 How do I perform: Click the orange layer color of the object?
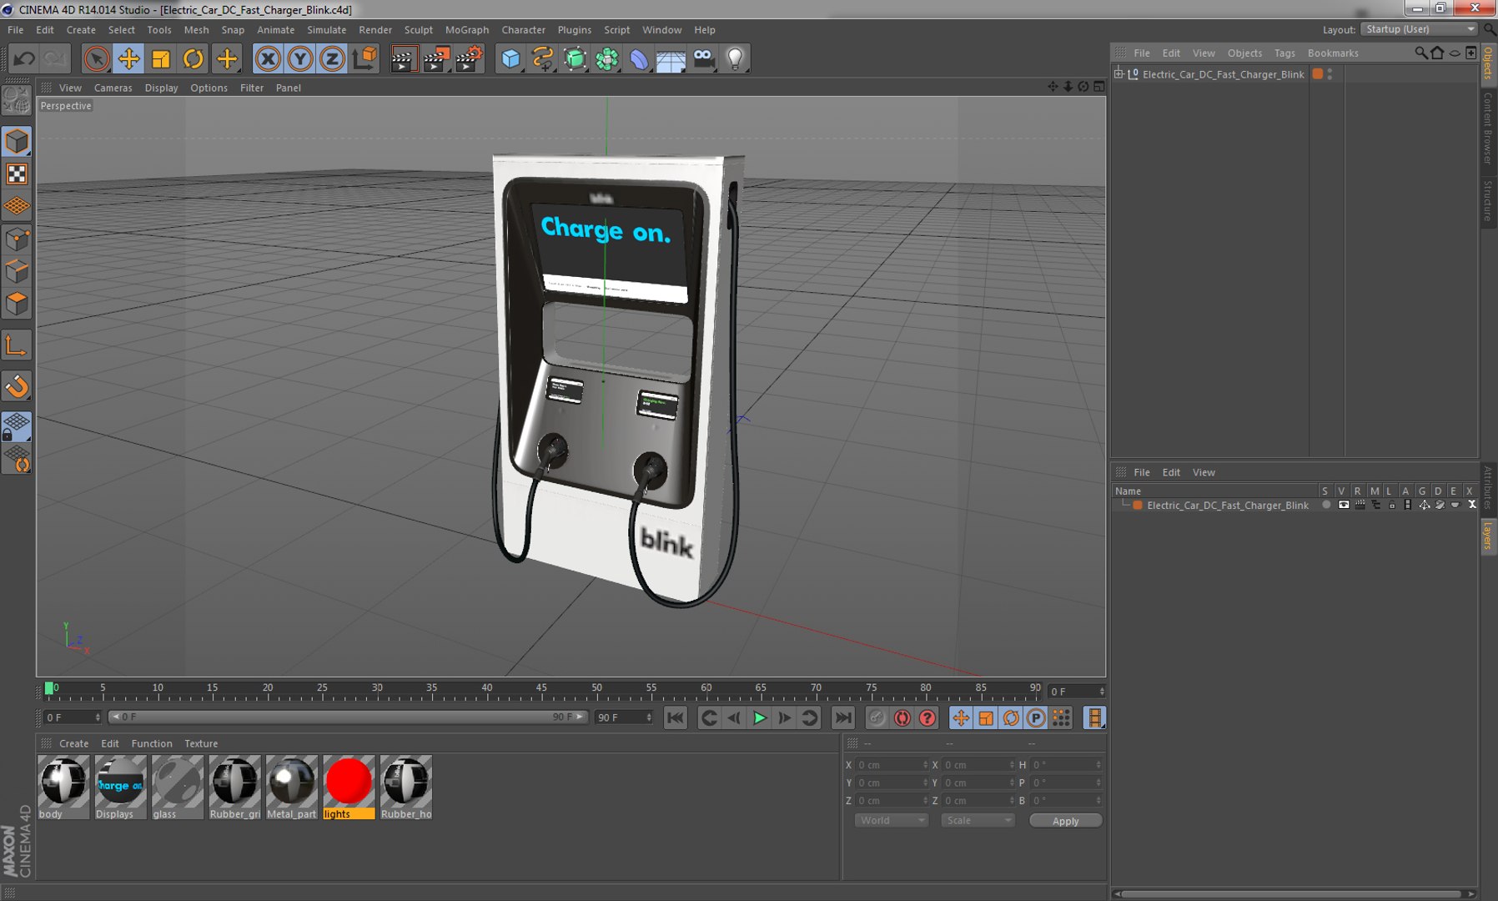(1318, 74)
